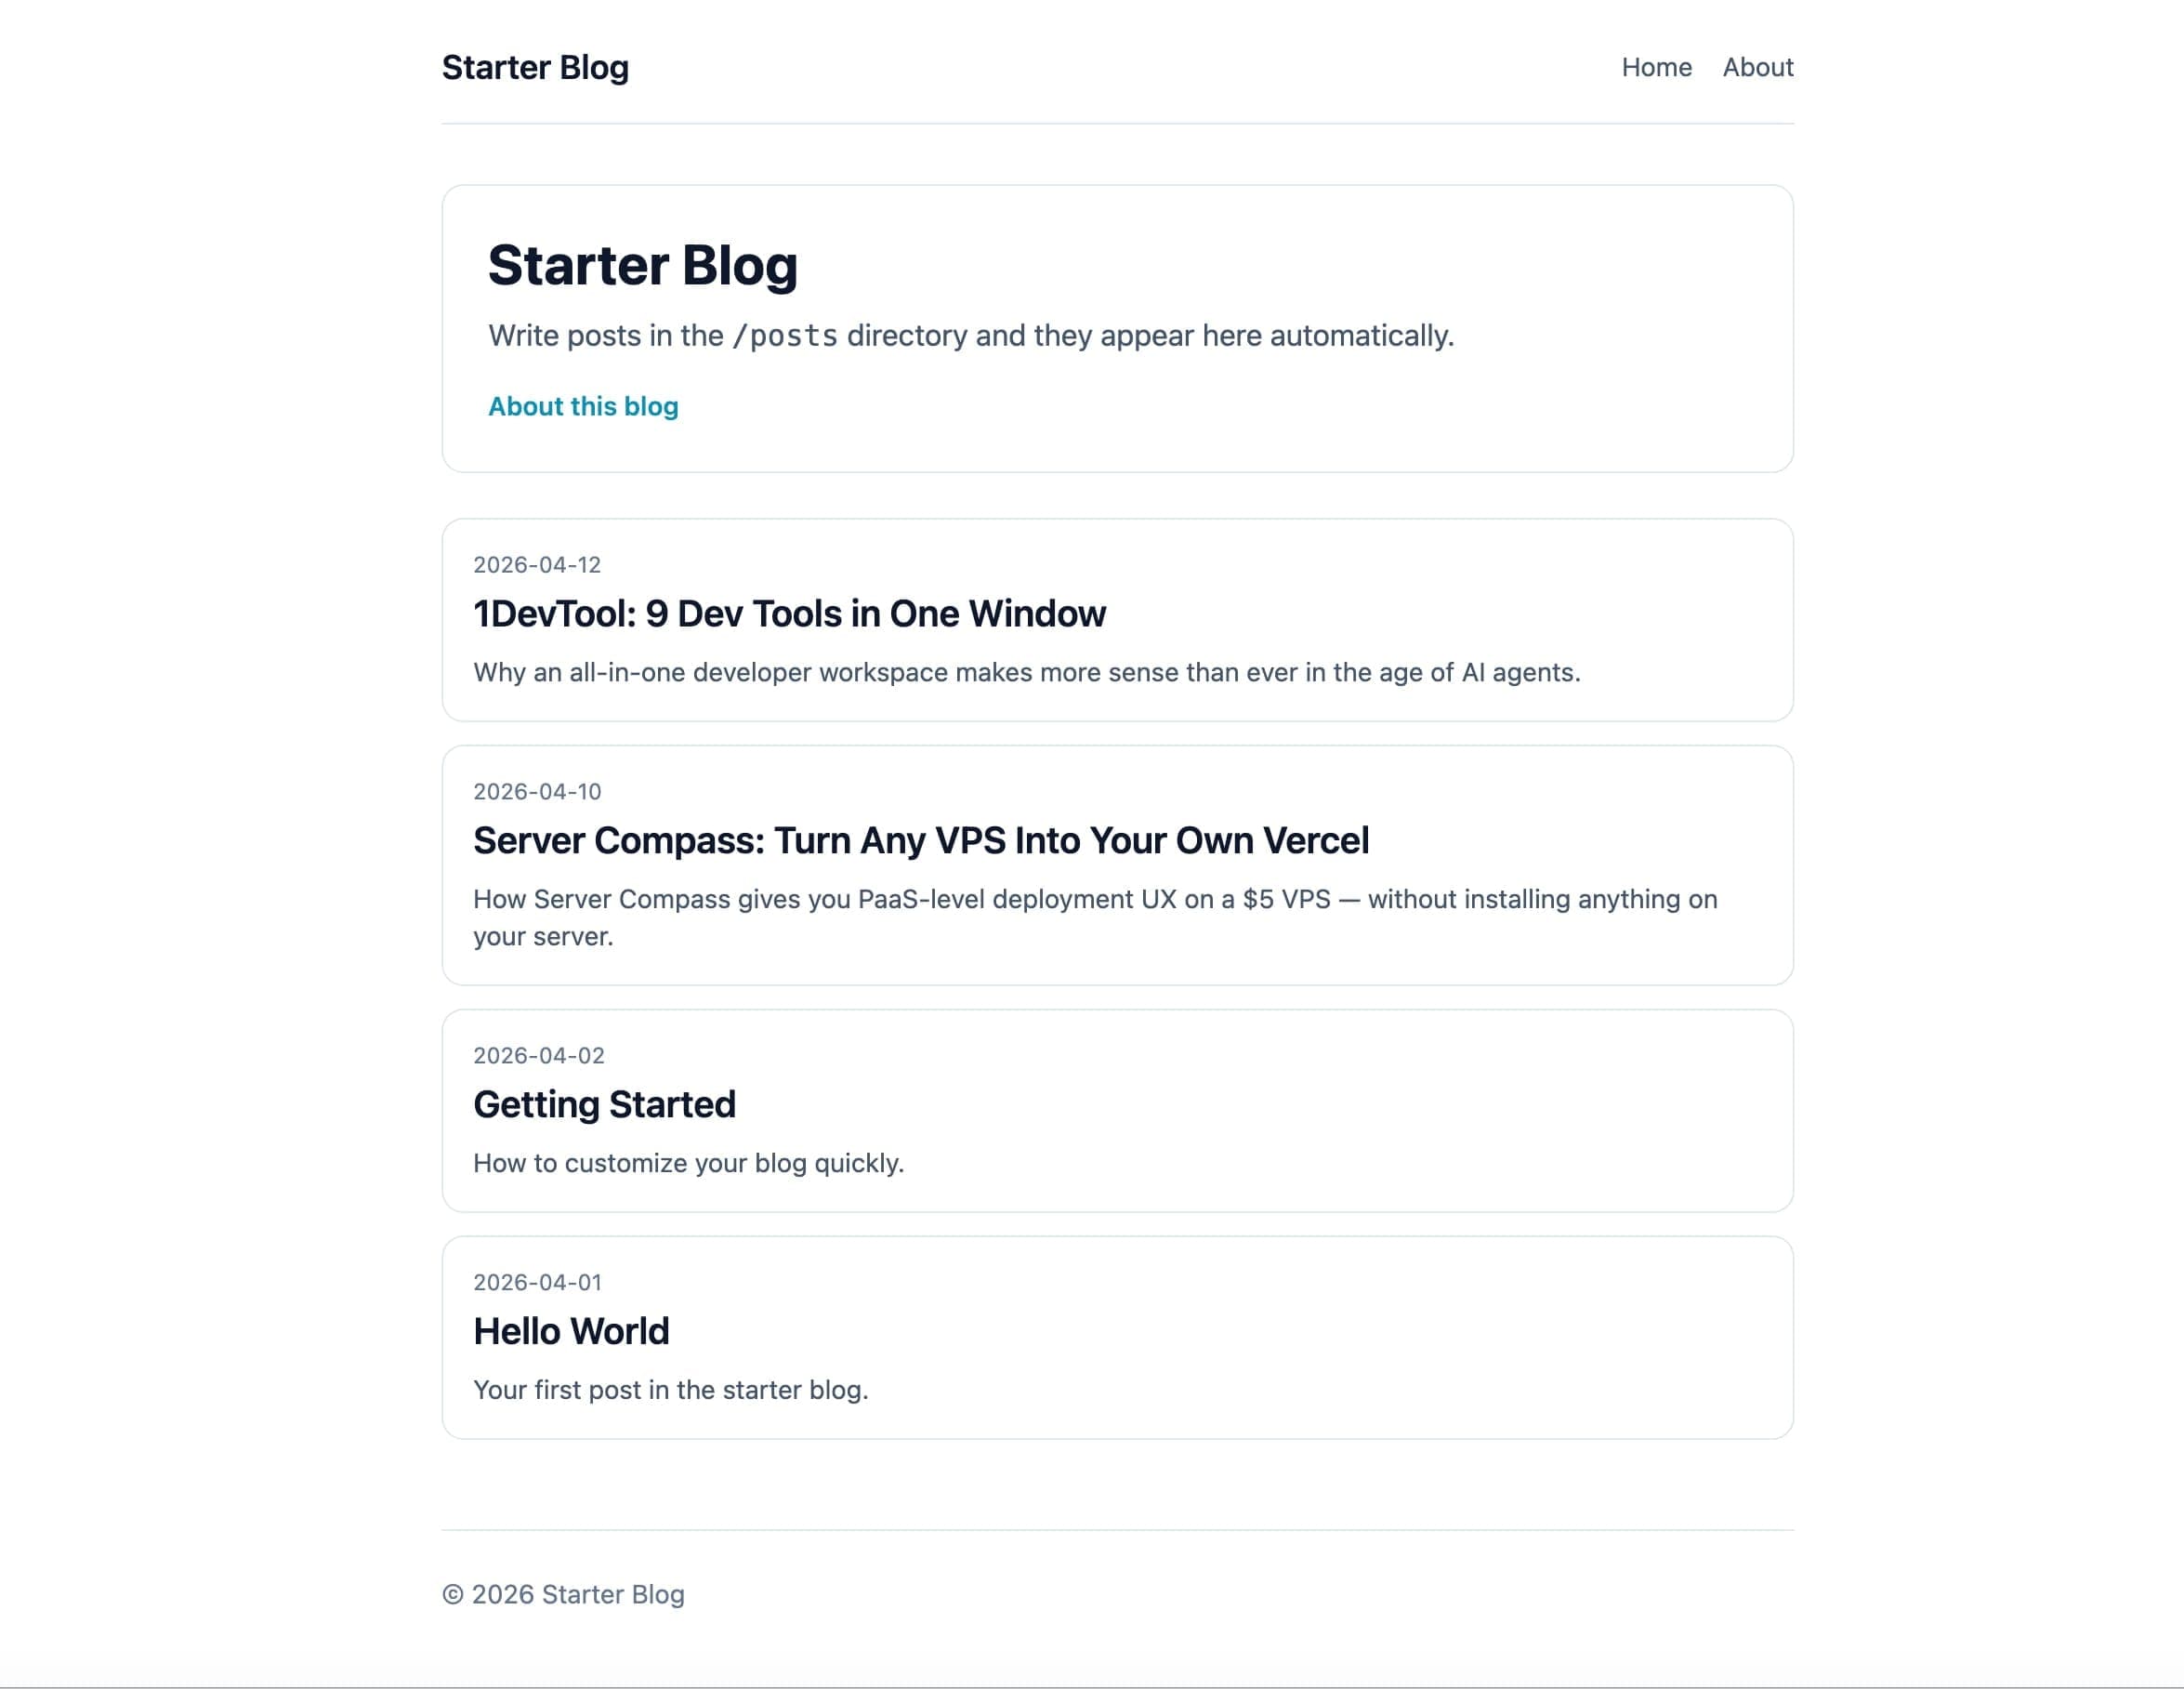Open the 1DevTool: 9 Dev Tools post

(x=789, y=613)
